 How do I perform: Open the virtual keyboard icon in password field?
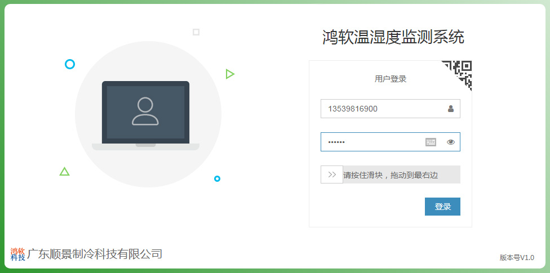[x=431, y=142]
